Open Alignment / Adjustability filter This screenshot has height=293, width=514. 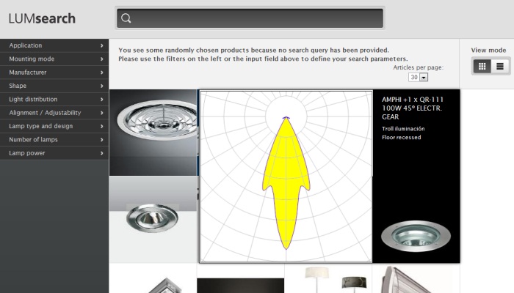tap(54, 113)
